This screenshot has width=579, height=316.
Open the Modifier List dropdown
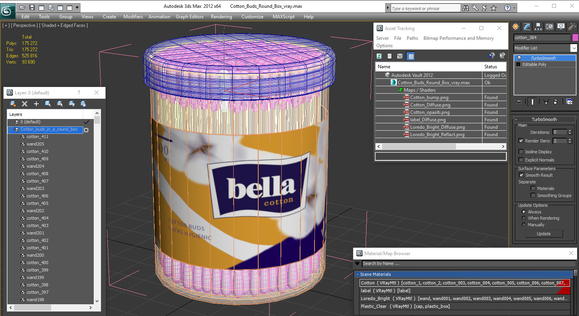574,48
